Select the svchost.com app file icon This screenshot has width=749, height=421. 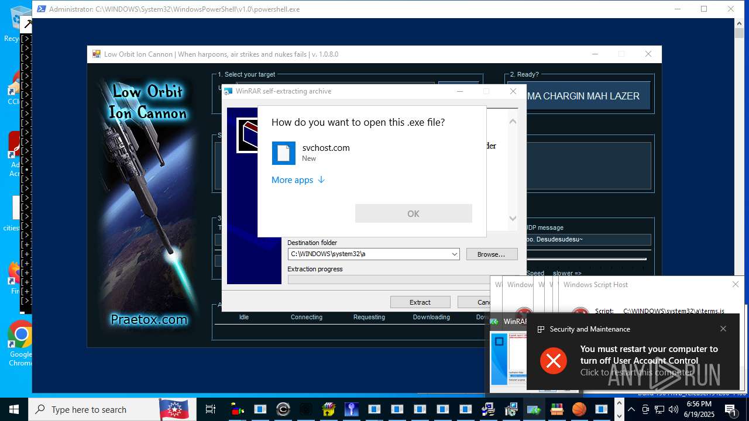284,153
